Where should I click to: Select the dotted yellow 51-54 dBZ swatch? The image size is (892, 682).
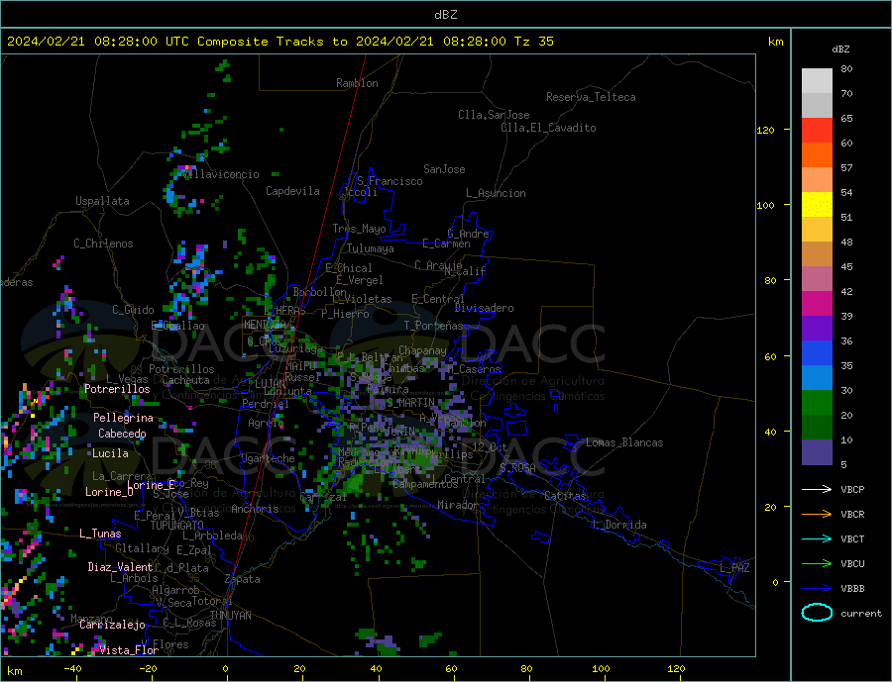point(817,205)
